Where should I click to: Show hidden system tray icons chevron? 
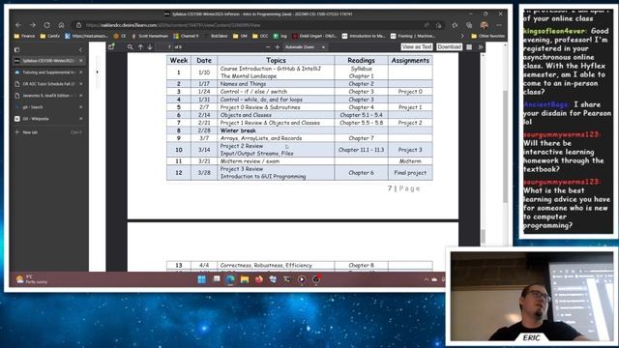click(427, 279)
